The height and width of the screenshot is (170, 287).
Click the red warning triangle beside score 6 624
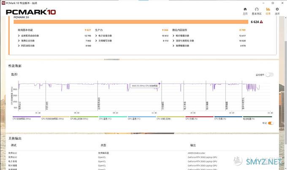261,22
